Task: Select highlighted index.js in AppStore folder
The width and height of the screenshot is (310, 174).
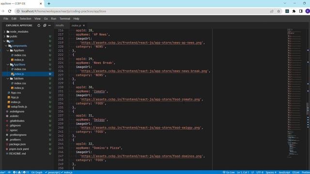Action: tap(28, 74)
